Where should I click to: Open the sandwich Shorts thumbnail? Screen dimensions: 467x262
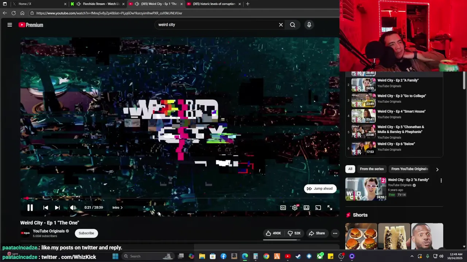[394, 237]
